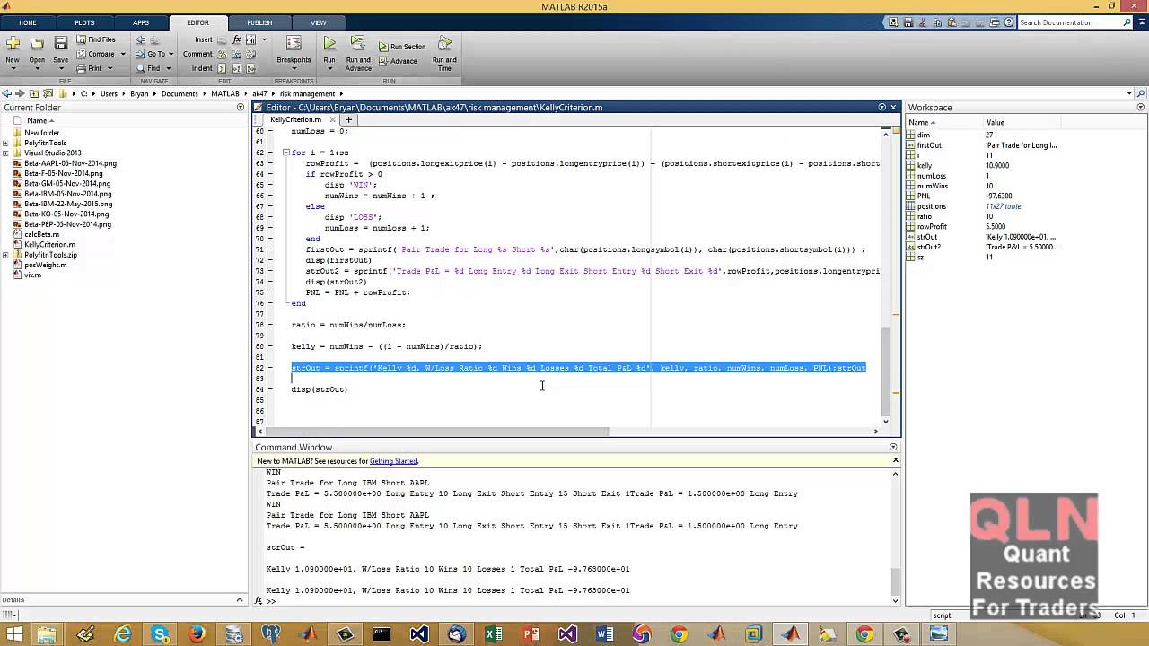Expand the Visual Studio 2013 folder

(x=5, y=153)
